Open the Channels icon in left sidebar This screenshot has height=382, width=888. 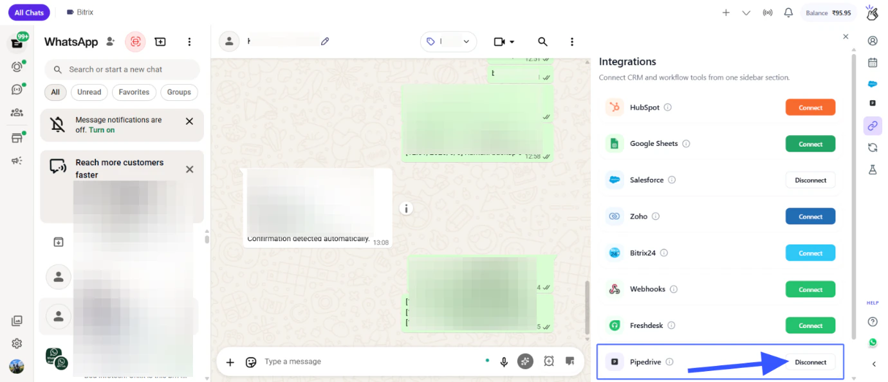pos(17,89)
